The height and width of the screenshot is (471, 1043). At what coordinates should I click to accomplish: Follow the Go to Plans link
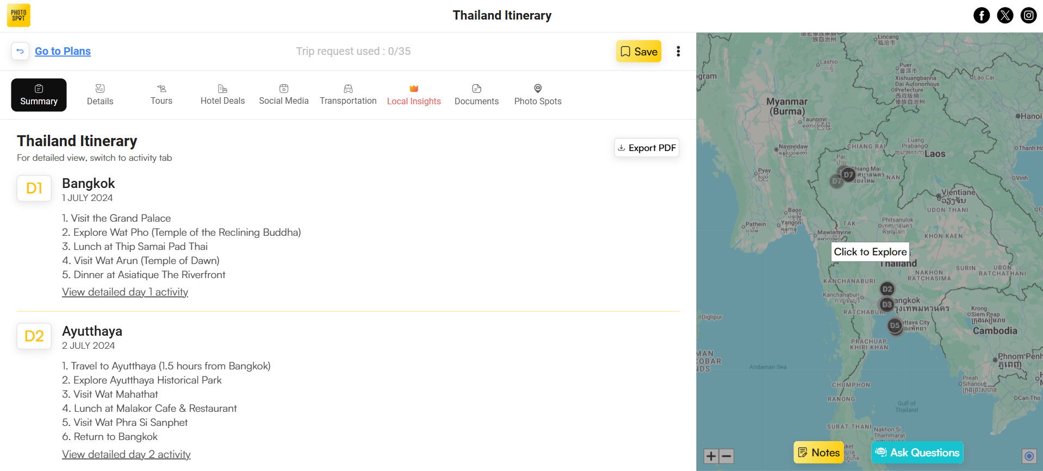(63, 51)
